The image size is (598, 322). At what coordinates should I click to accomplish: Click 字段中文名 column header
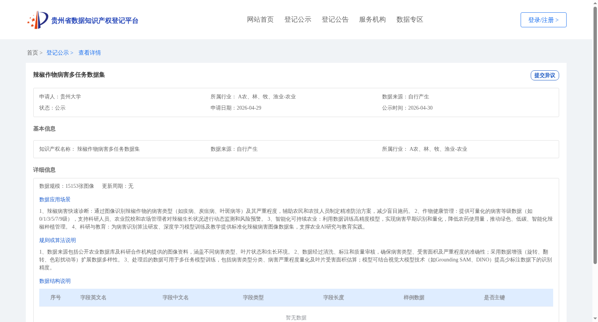[176, 297]
